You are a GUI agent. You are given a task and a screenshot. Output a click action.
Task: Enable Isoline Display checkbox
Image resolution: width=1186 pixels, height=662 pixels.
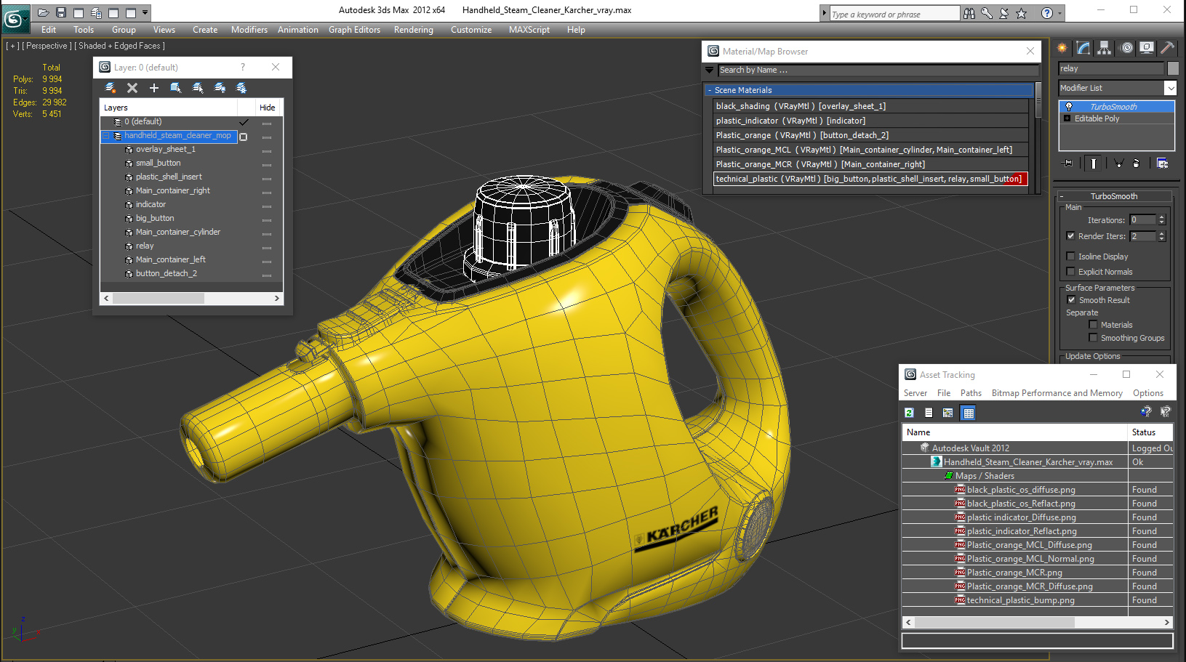[x=1070, y=257]
